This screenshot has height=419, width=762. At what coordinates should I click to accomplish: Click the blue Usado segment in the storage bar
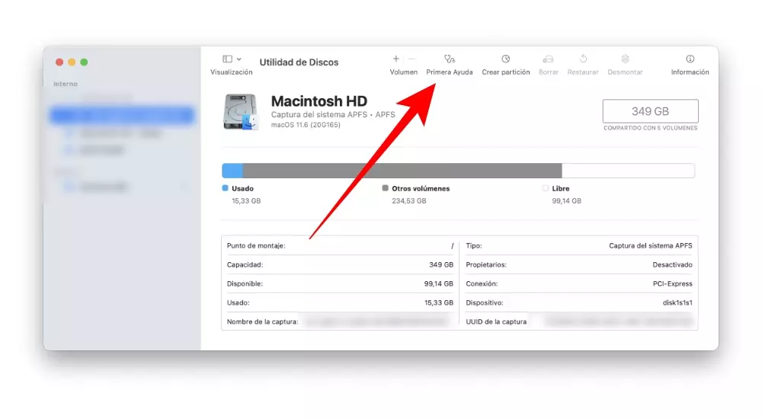pyautogui.click(x=232, y=171)
